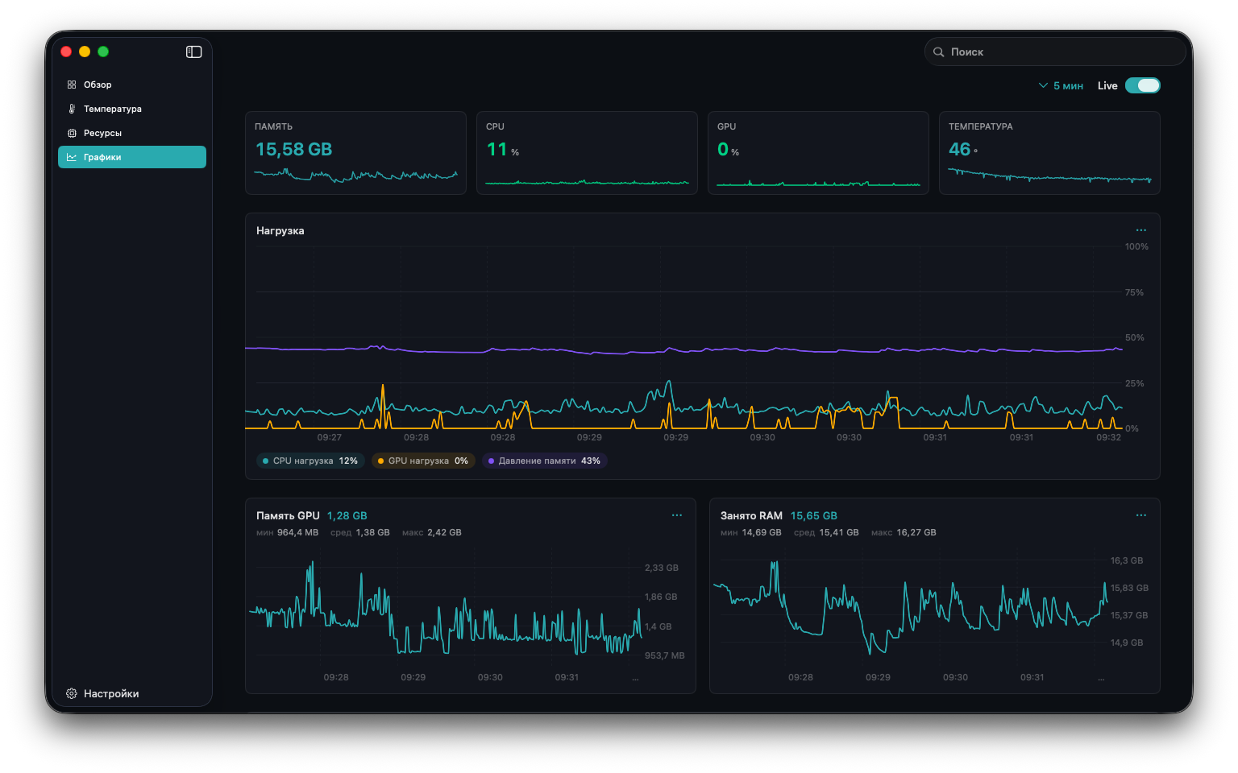Toggle Давление памяти legend series

[x=544, y=461]
